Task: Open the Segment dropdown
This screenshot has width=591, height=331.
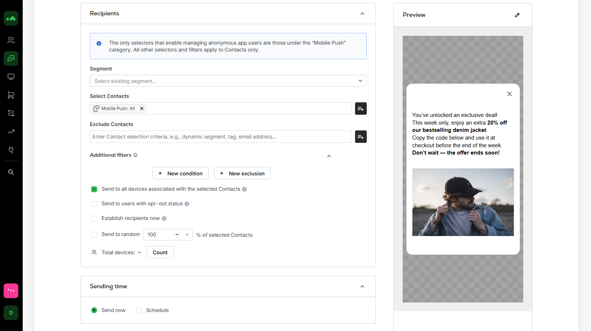Action: coord(228,81)
